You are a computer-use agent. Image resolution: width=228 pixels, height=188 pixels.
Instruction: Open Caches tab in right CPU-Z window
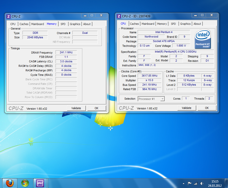[134, 24]
